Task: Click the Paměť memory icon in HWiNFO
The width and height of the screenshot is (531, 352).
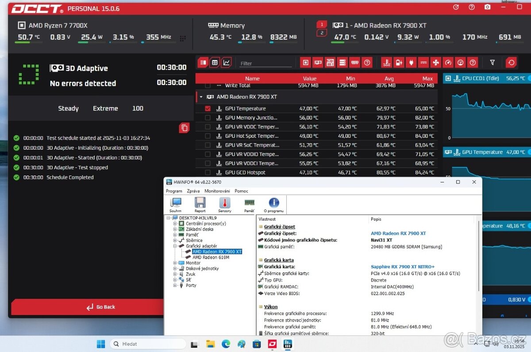Action: click(x=249, y=205)
